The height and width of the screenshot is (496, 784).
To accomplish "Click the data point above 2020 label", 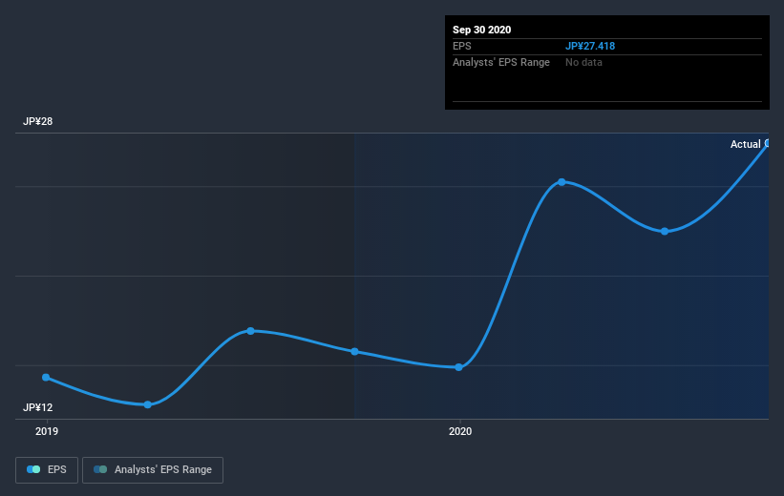I will [458, 367].
